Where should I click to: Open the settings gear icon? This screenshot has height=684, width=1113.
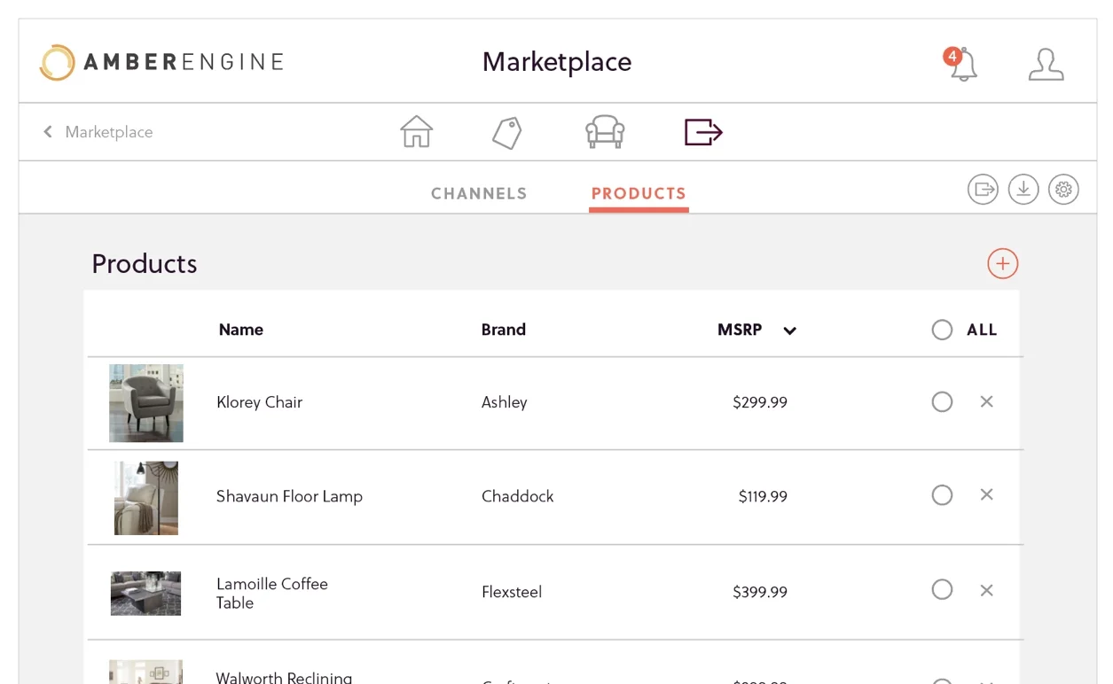[1063, 189]
